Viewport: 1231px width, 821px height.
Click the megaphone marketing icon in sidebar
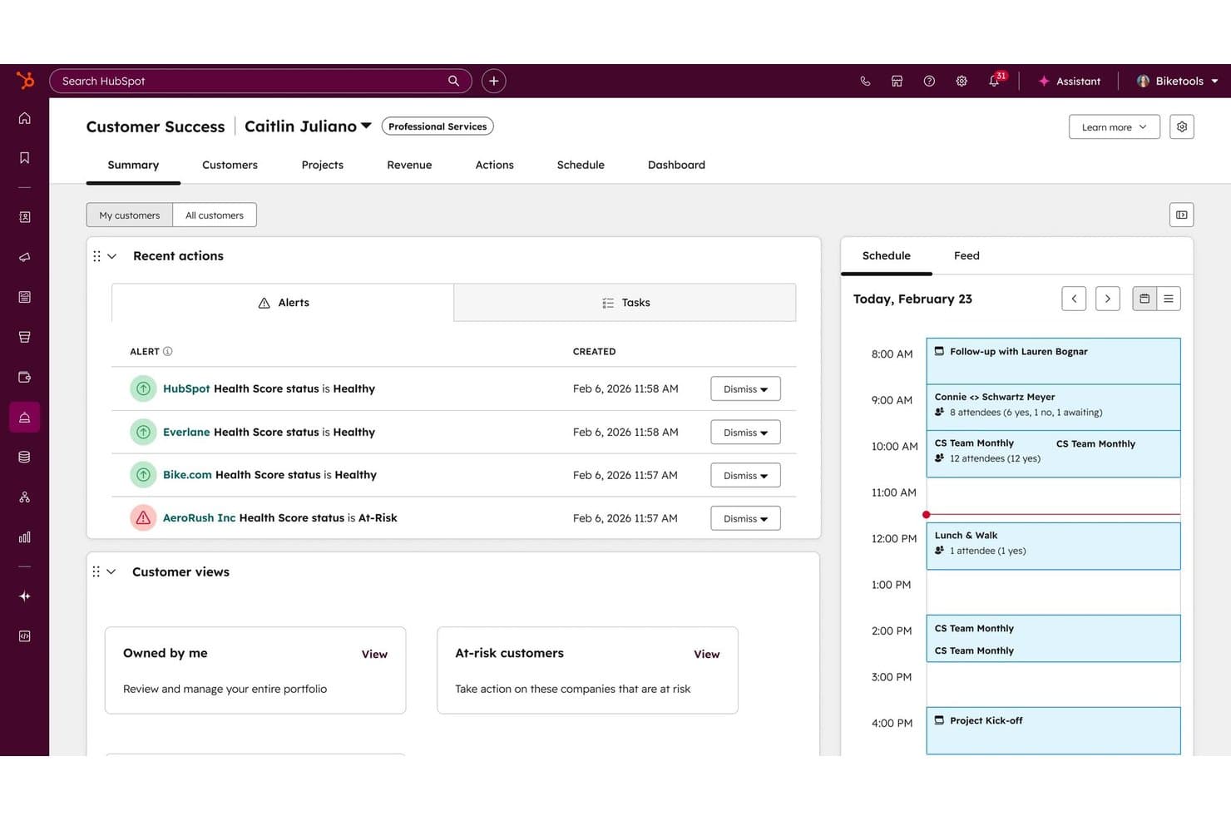25,257
